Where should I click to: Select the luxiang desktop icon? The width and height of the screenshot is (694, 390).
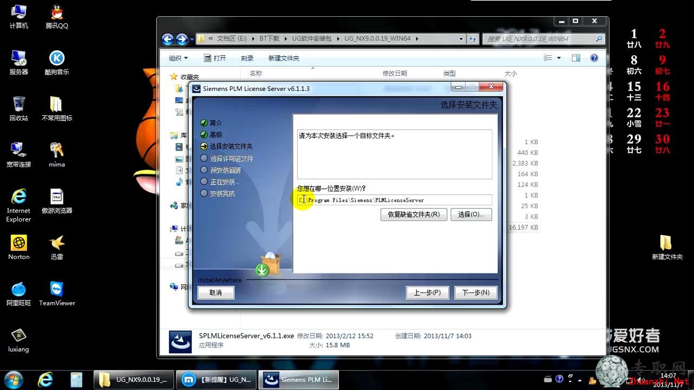(x=18, y=340)
